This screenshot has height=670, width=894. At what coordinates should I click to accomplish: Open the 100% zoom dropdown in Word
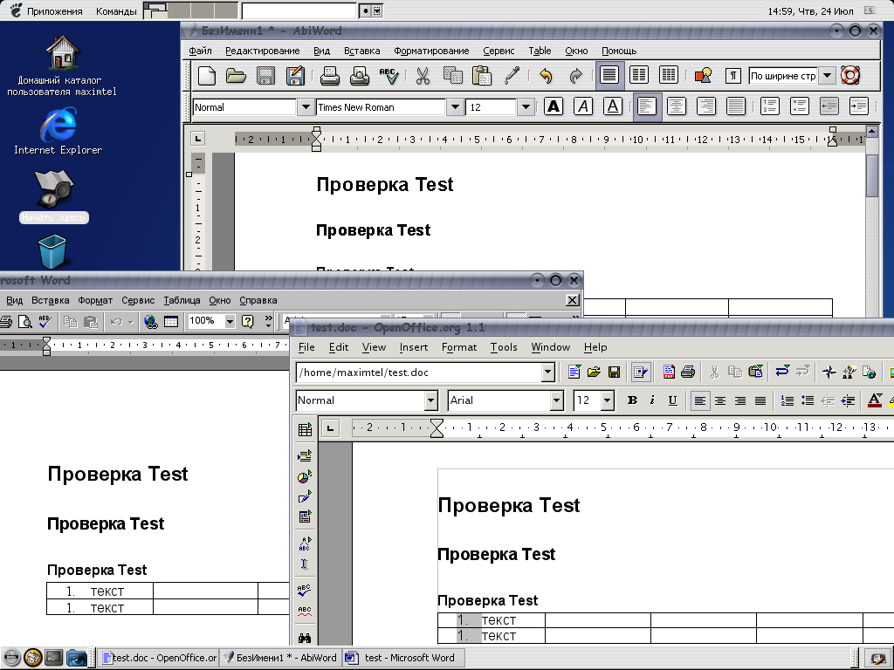point(230,321)
